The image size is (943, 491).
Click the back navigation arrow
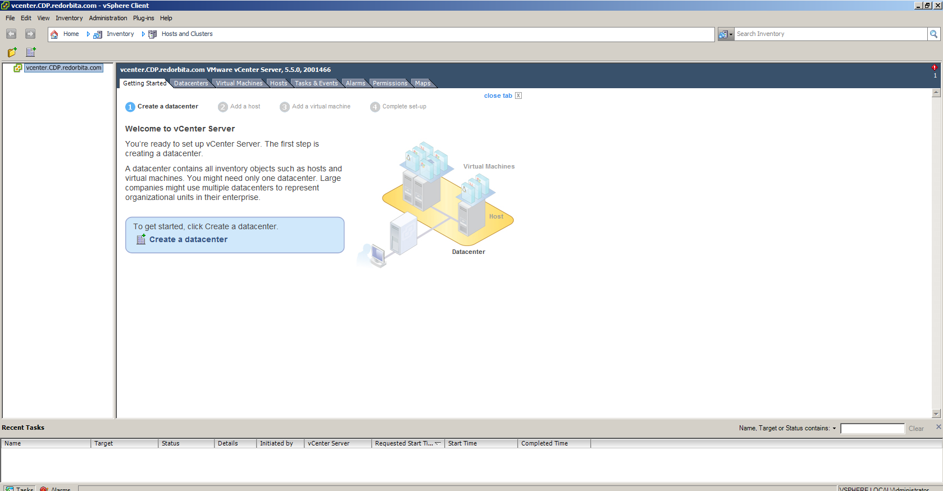point(11,34)
